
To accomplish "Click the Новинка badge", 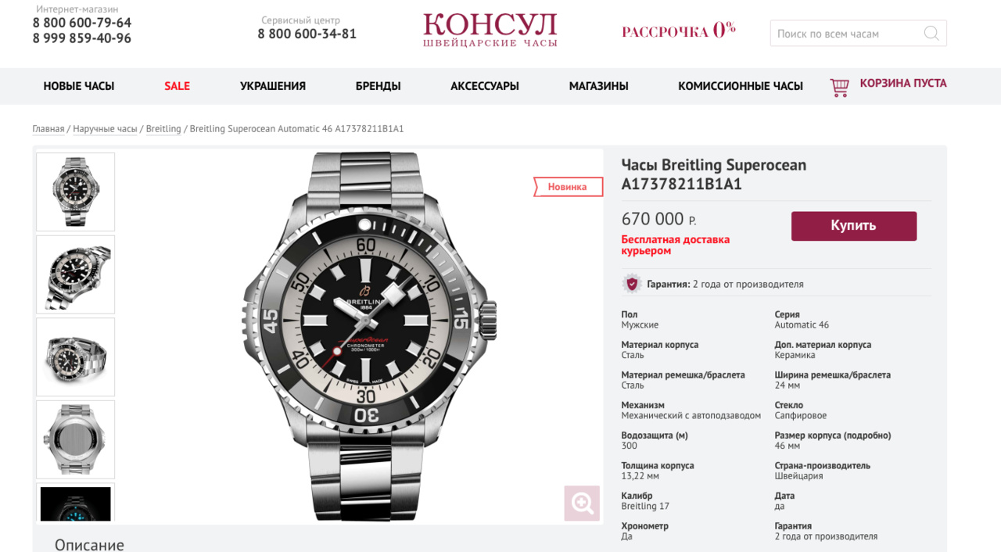I will coord(568,187).
